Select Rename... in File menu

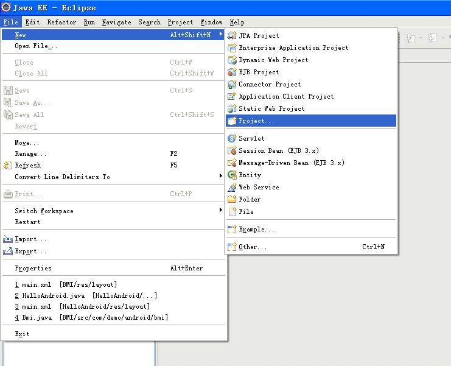113,153
